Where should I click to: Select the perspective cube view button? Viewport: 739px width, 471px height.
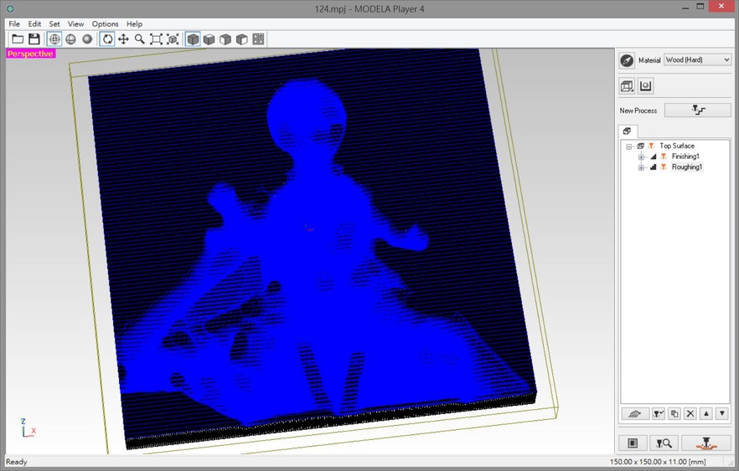coord(193,39)
